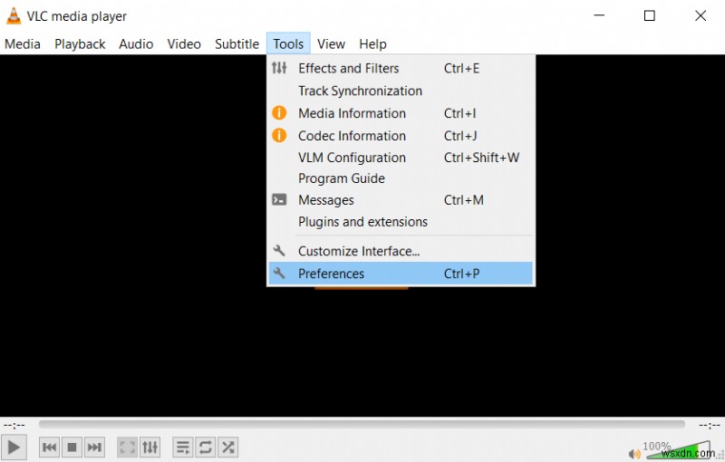The width and height of the screenshot is (725, 462).
Task: Open the Playback menu
Action: click(x=80, y=43)
